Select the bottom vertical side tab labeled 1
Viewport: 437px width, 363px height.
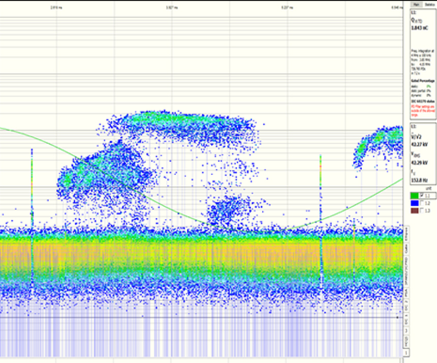(x=407, y=352)
